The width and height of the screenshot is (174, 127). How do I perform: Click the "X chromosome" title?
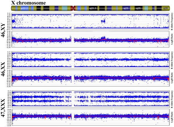click(x=28, y=3)
